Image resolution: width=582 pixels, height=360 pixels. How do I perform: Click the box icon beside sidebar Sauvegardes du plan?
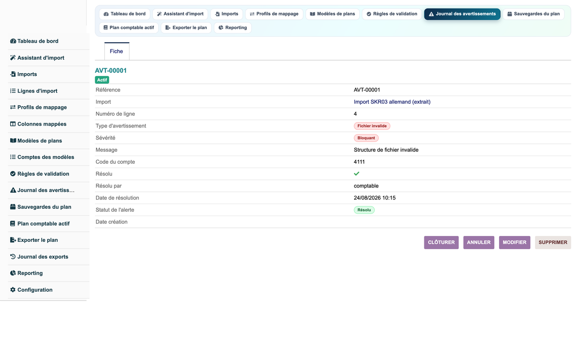tap(13, 207)
